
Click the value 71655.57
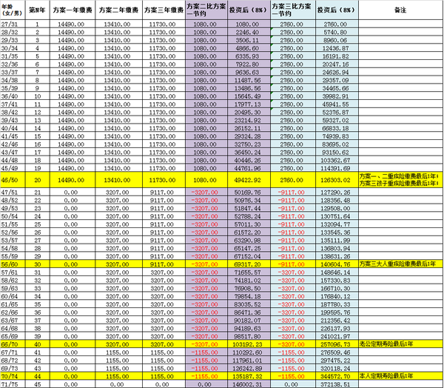249,272
